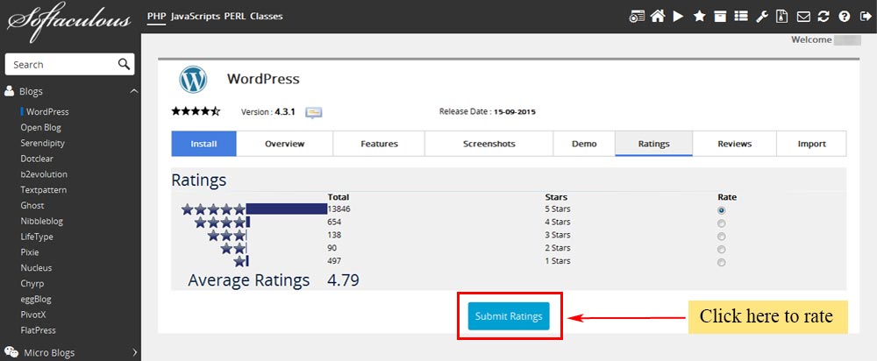
Task: Click the search magnifier icon
Action: coord(125,64)
